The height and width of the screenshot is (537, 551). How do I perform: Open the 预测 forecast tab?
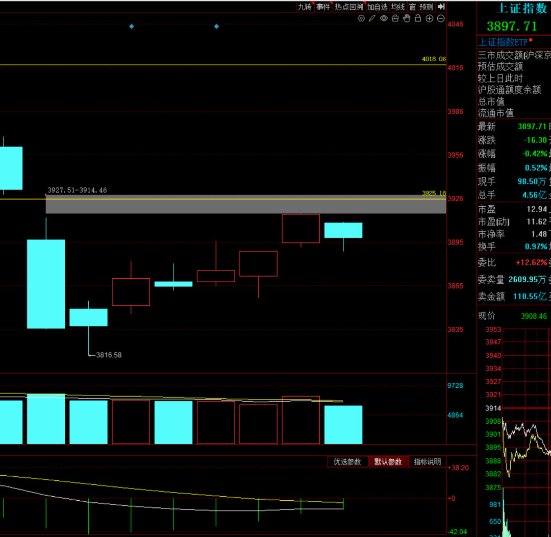(x=427, y=7)
